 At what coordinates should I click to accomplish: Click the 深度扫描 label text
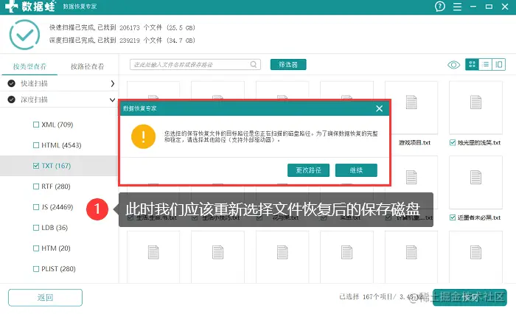tap(34, 100)
